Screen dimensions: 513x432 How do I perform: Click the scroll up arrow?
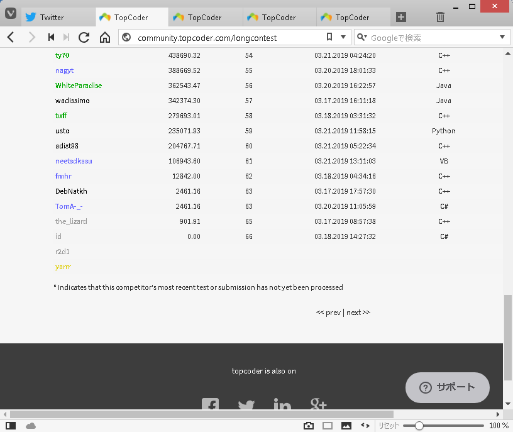click(x=507, y=53)
